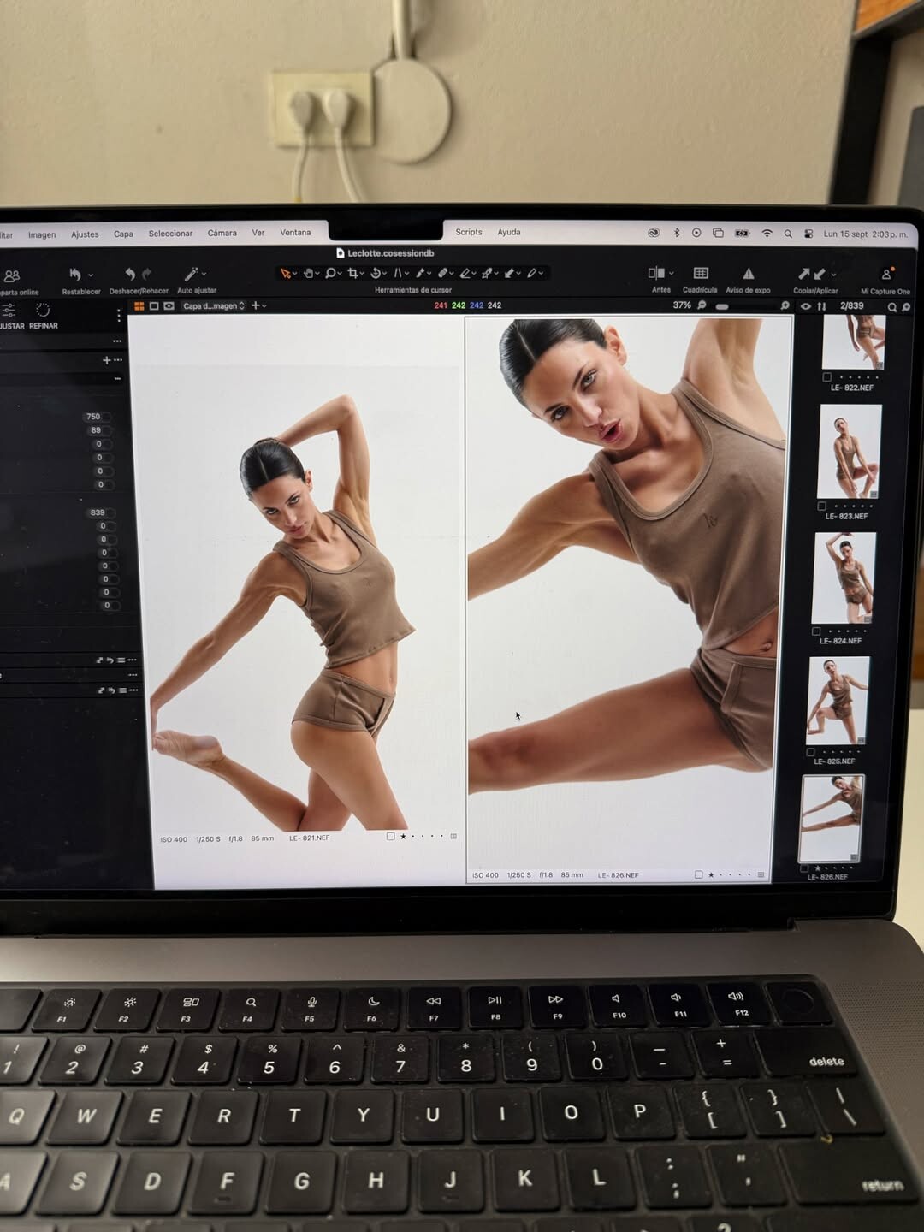The image size is (924, 1232).
Task: Click the Antes before/after icon
Action: [656, 273]
